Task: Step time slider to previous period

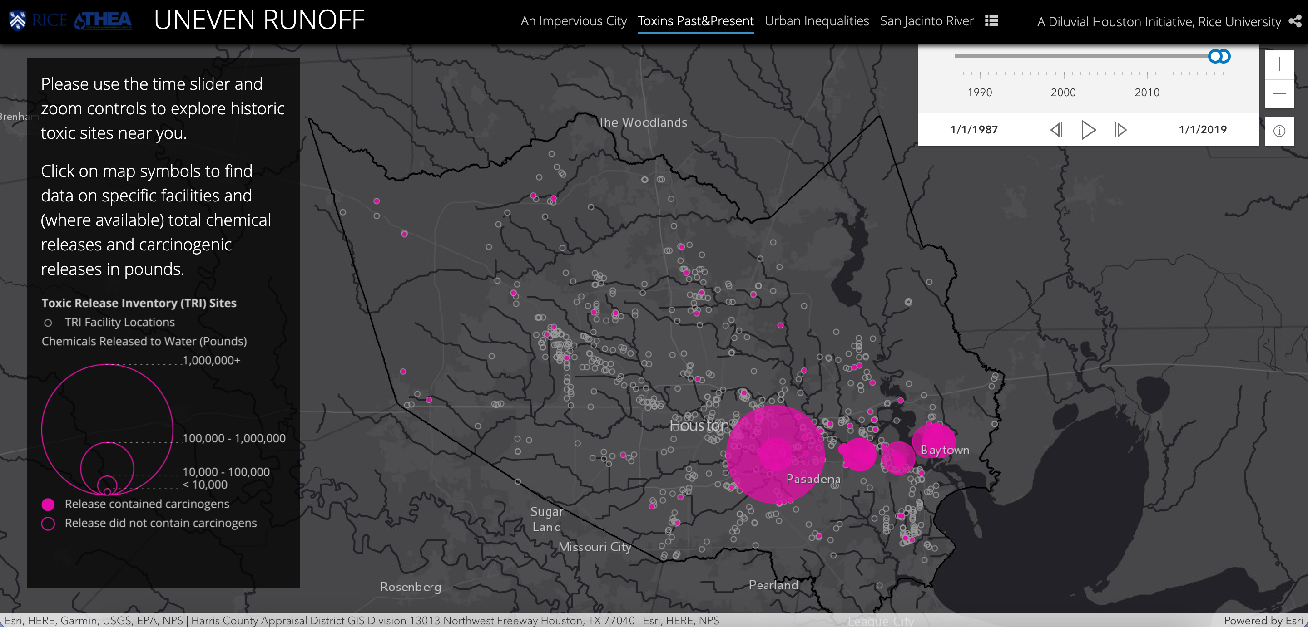Action: click(x=1056, y=130)
